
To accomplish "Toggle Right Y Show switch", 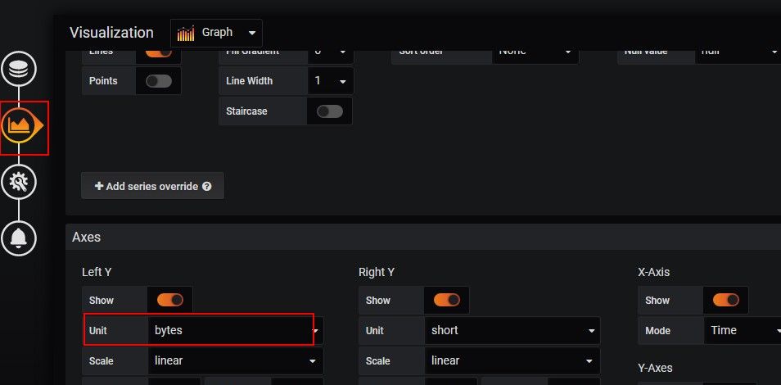I will pyautogui.click(x=447, y=300).
